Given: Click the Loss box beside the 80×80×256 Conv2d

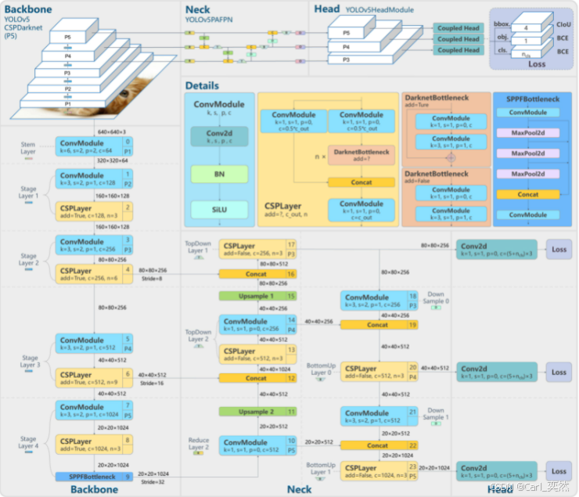Looking at the screenshot, I should 559,249.
